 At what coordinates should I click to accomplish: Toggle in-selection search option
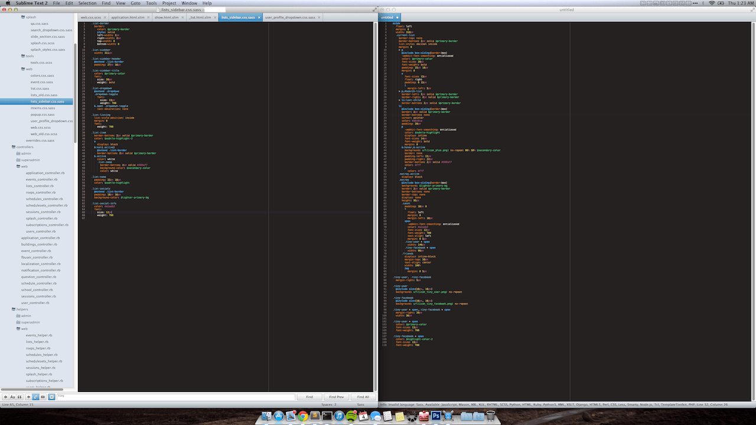(x=43, y=397)
